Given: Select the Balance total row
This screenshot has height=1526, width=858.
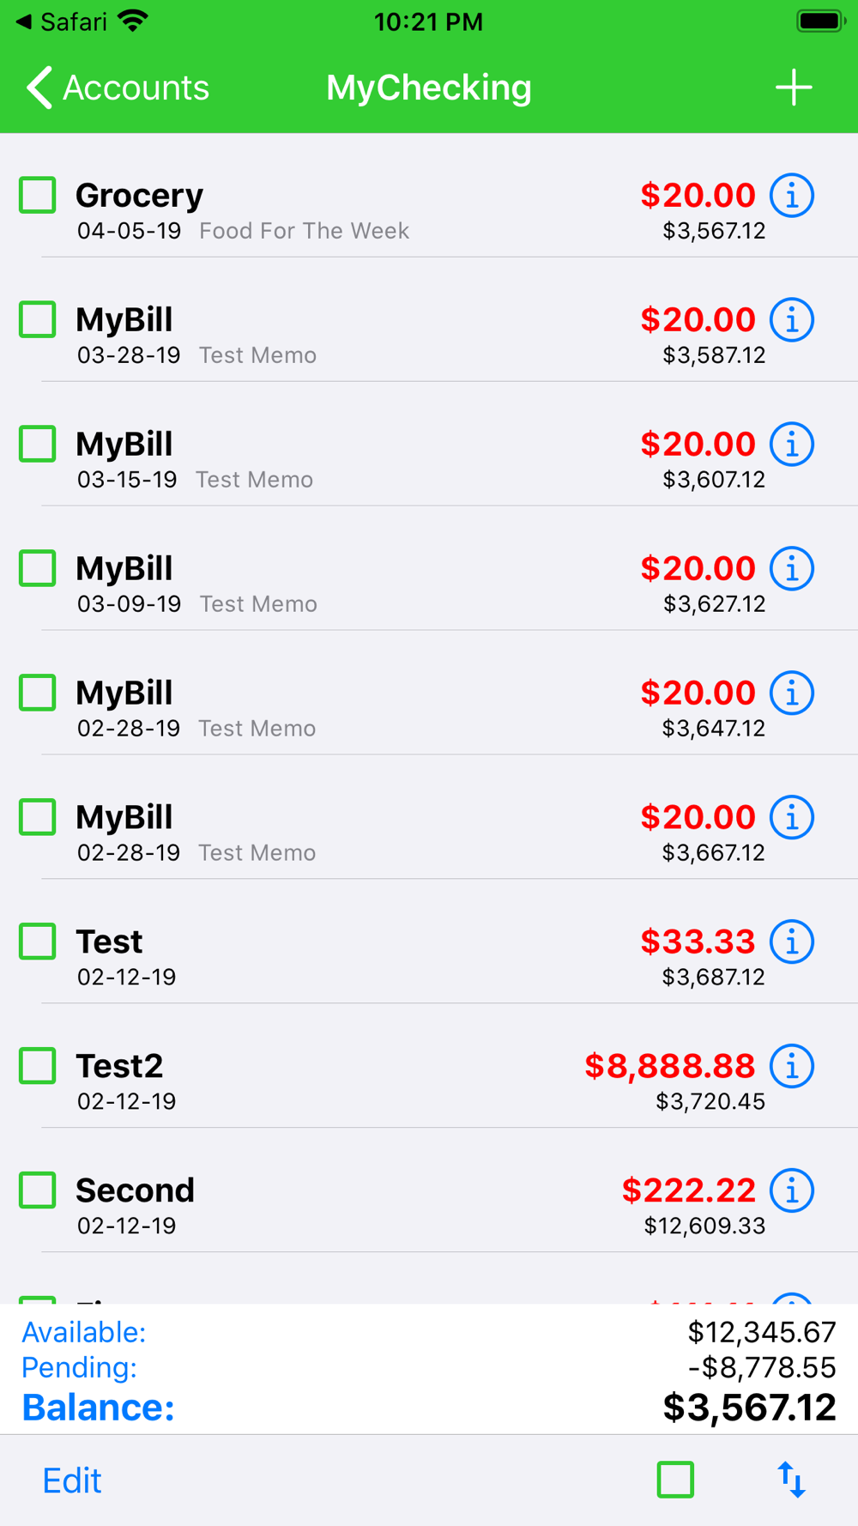Looking at the screenshot, I should tap(429, 1408).
